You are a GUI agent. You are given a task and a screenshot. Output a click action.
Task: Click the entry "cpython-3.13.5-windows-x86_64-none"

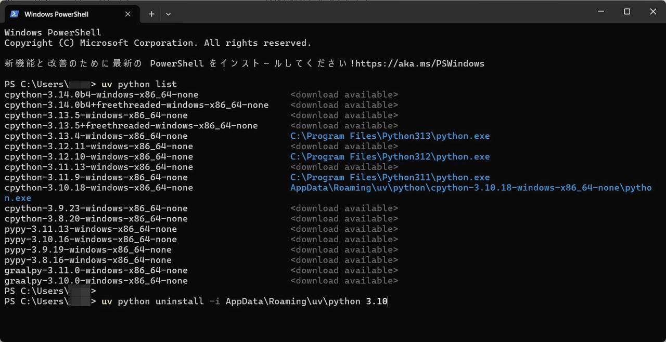[x=96, y=115]
